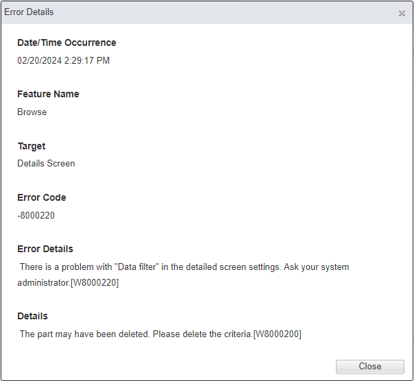Viewport: 414px width, 381px height.
Task: Click the 'part may have been deleted' sentence
Action: pyautogui.click(x=85, y=334)
